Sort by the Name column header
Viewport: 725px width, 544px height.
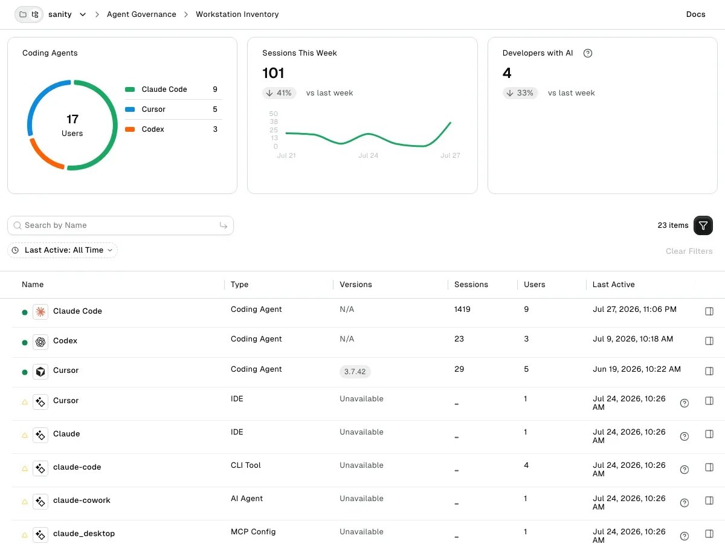[33, 285]
